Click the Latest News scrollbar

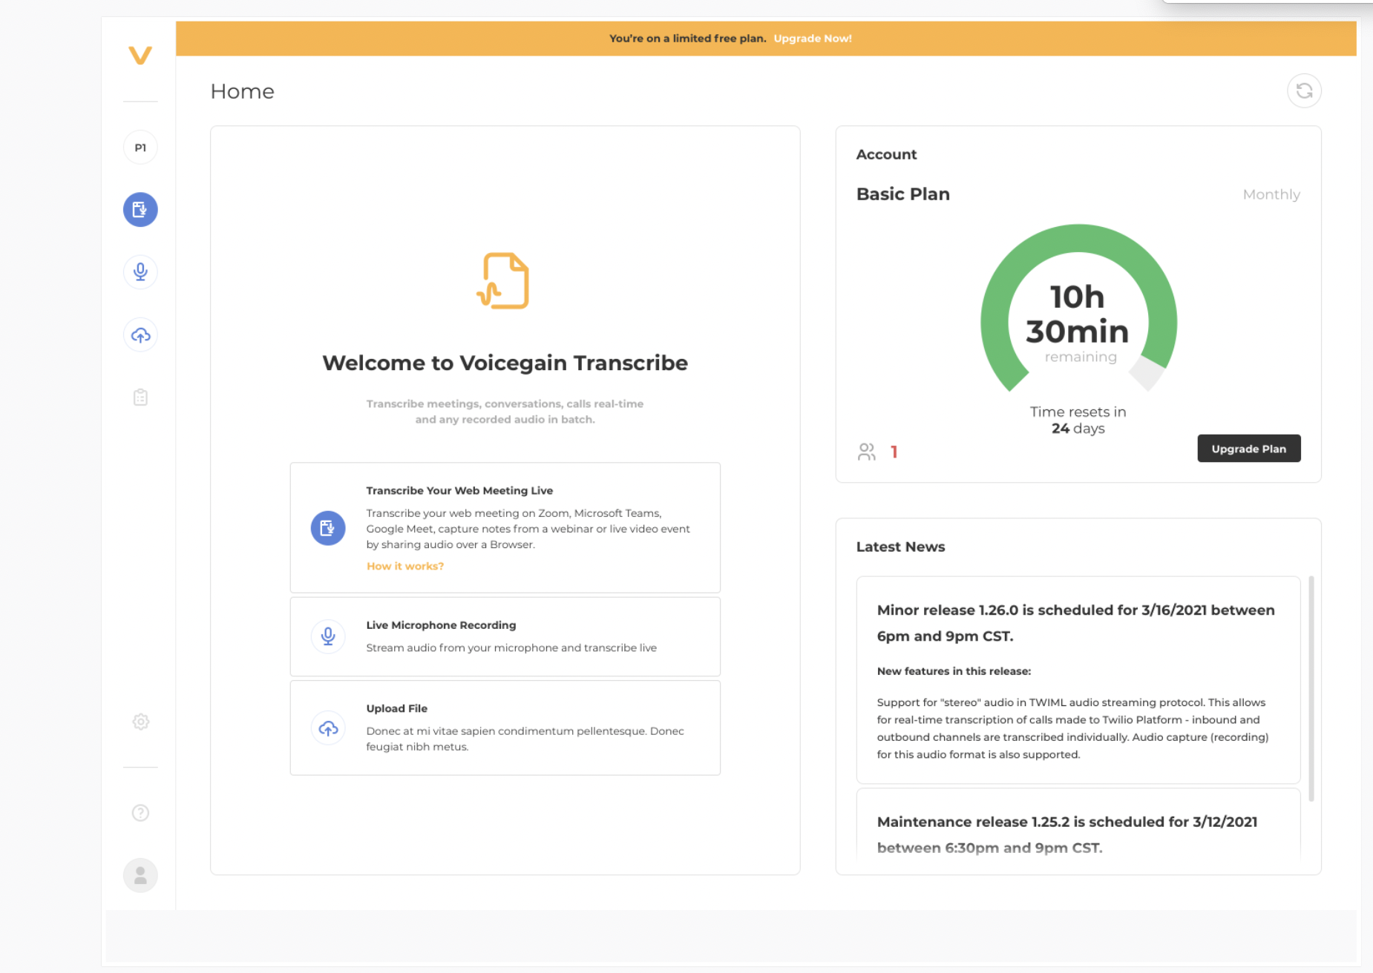pyautogui.click(x=1311, y=688)
